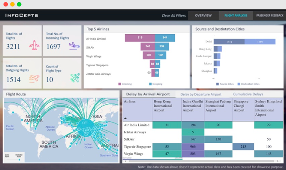This screenshot has width=286, height=170.
Task: Click SilkAir incoming bar 246
Action: (148, 47)
